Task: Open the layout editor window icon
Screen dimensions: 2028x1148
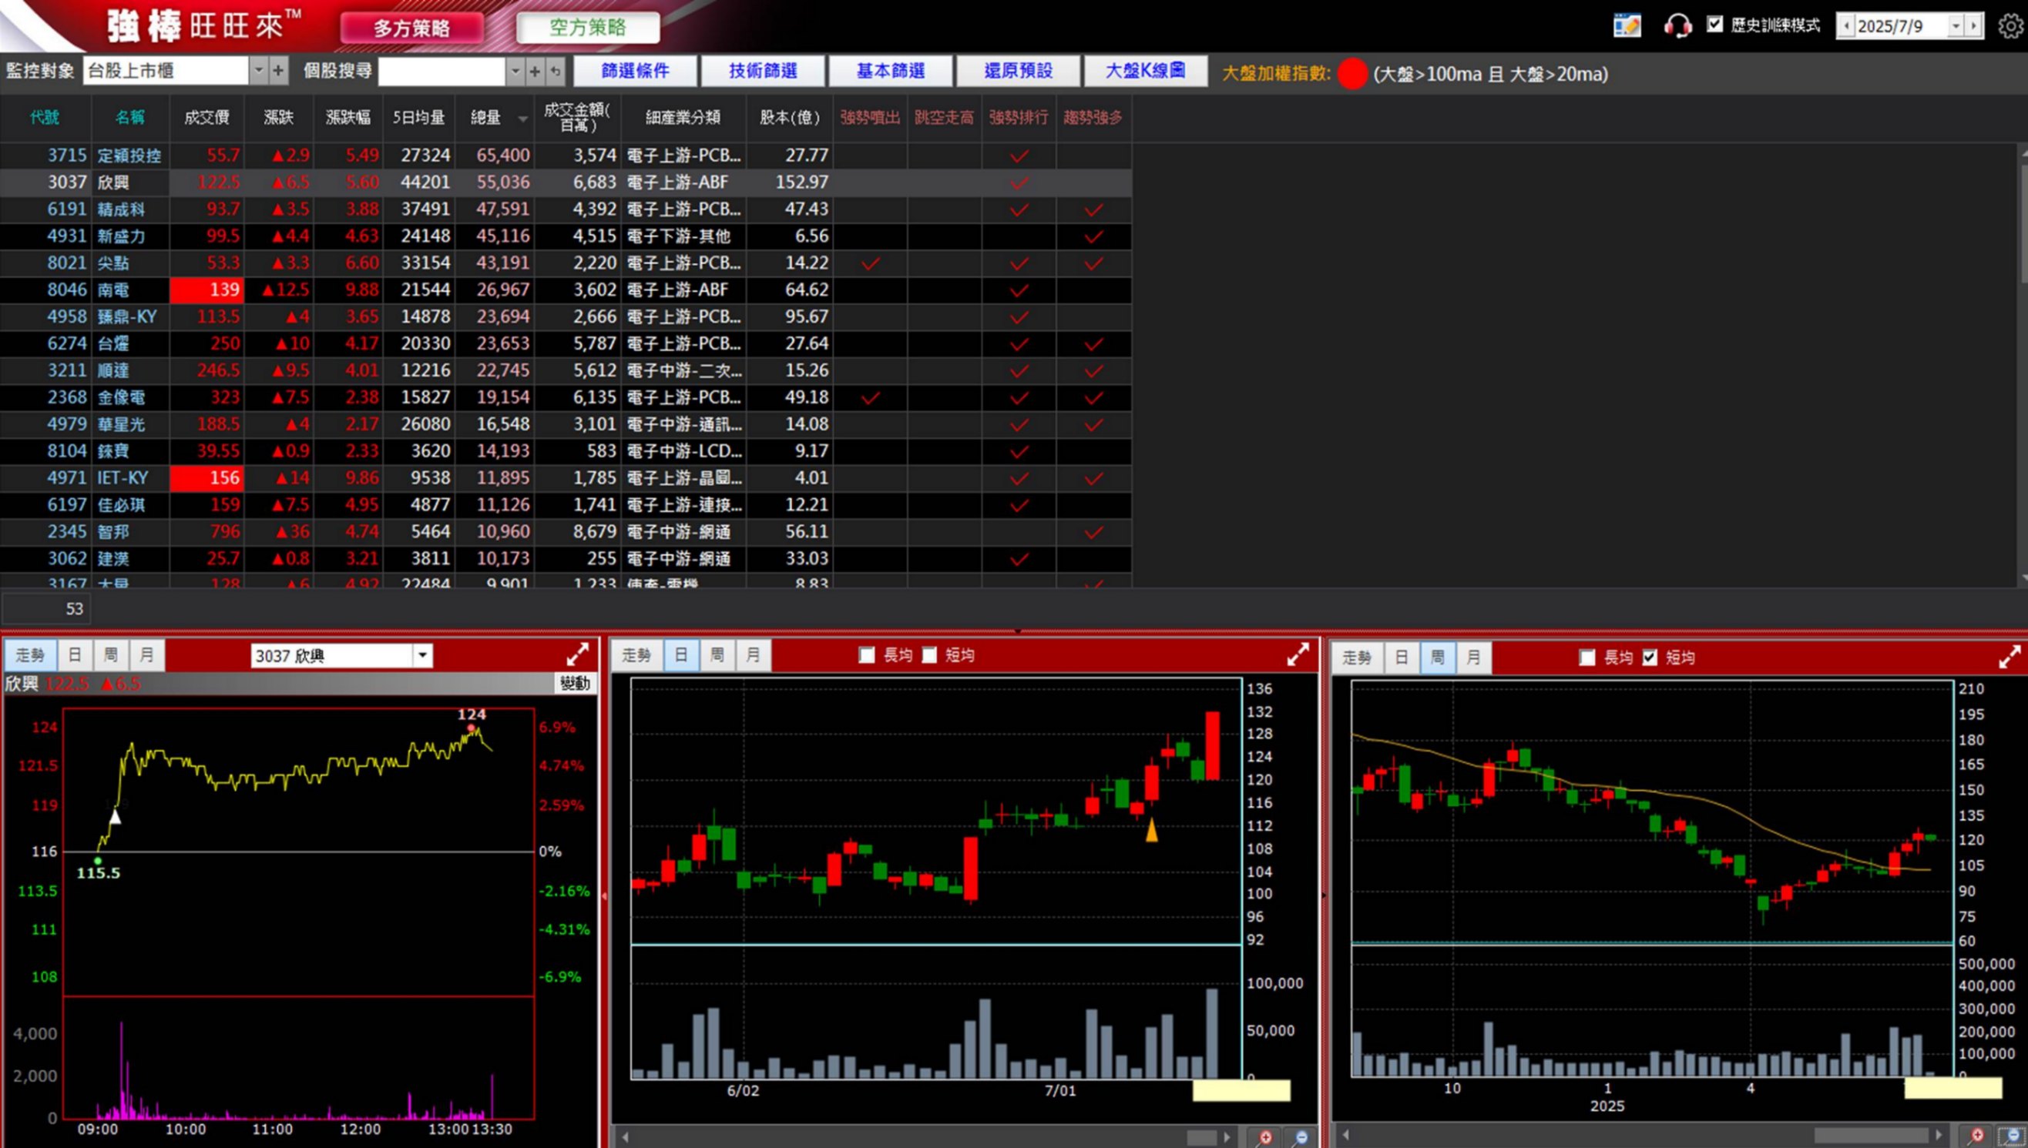Action: (1627, 26)
